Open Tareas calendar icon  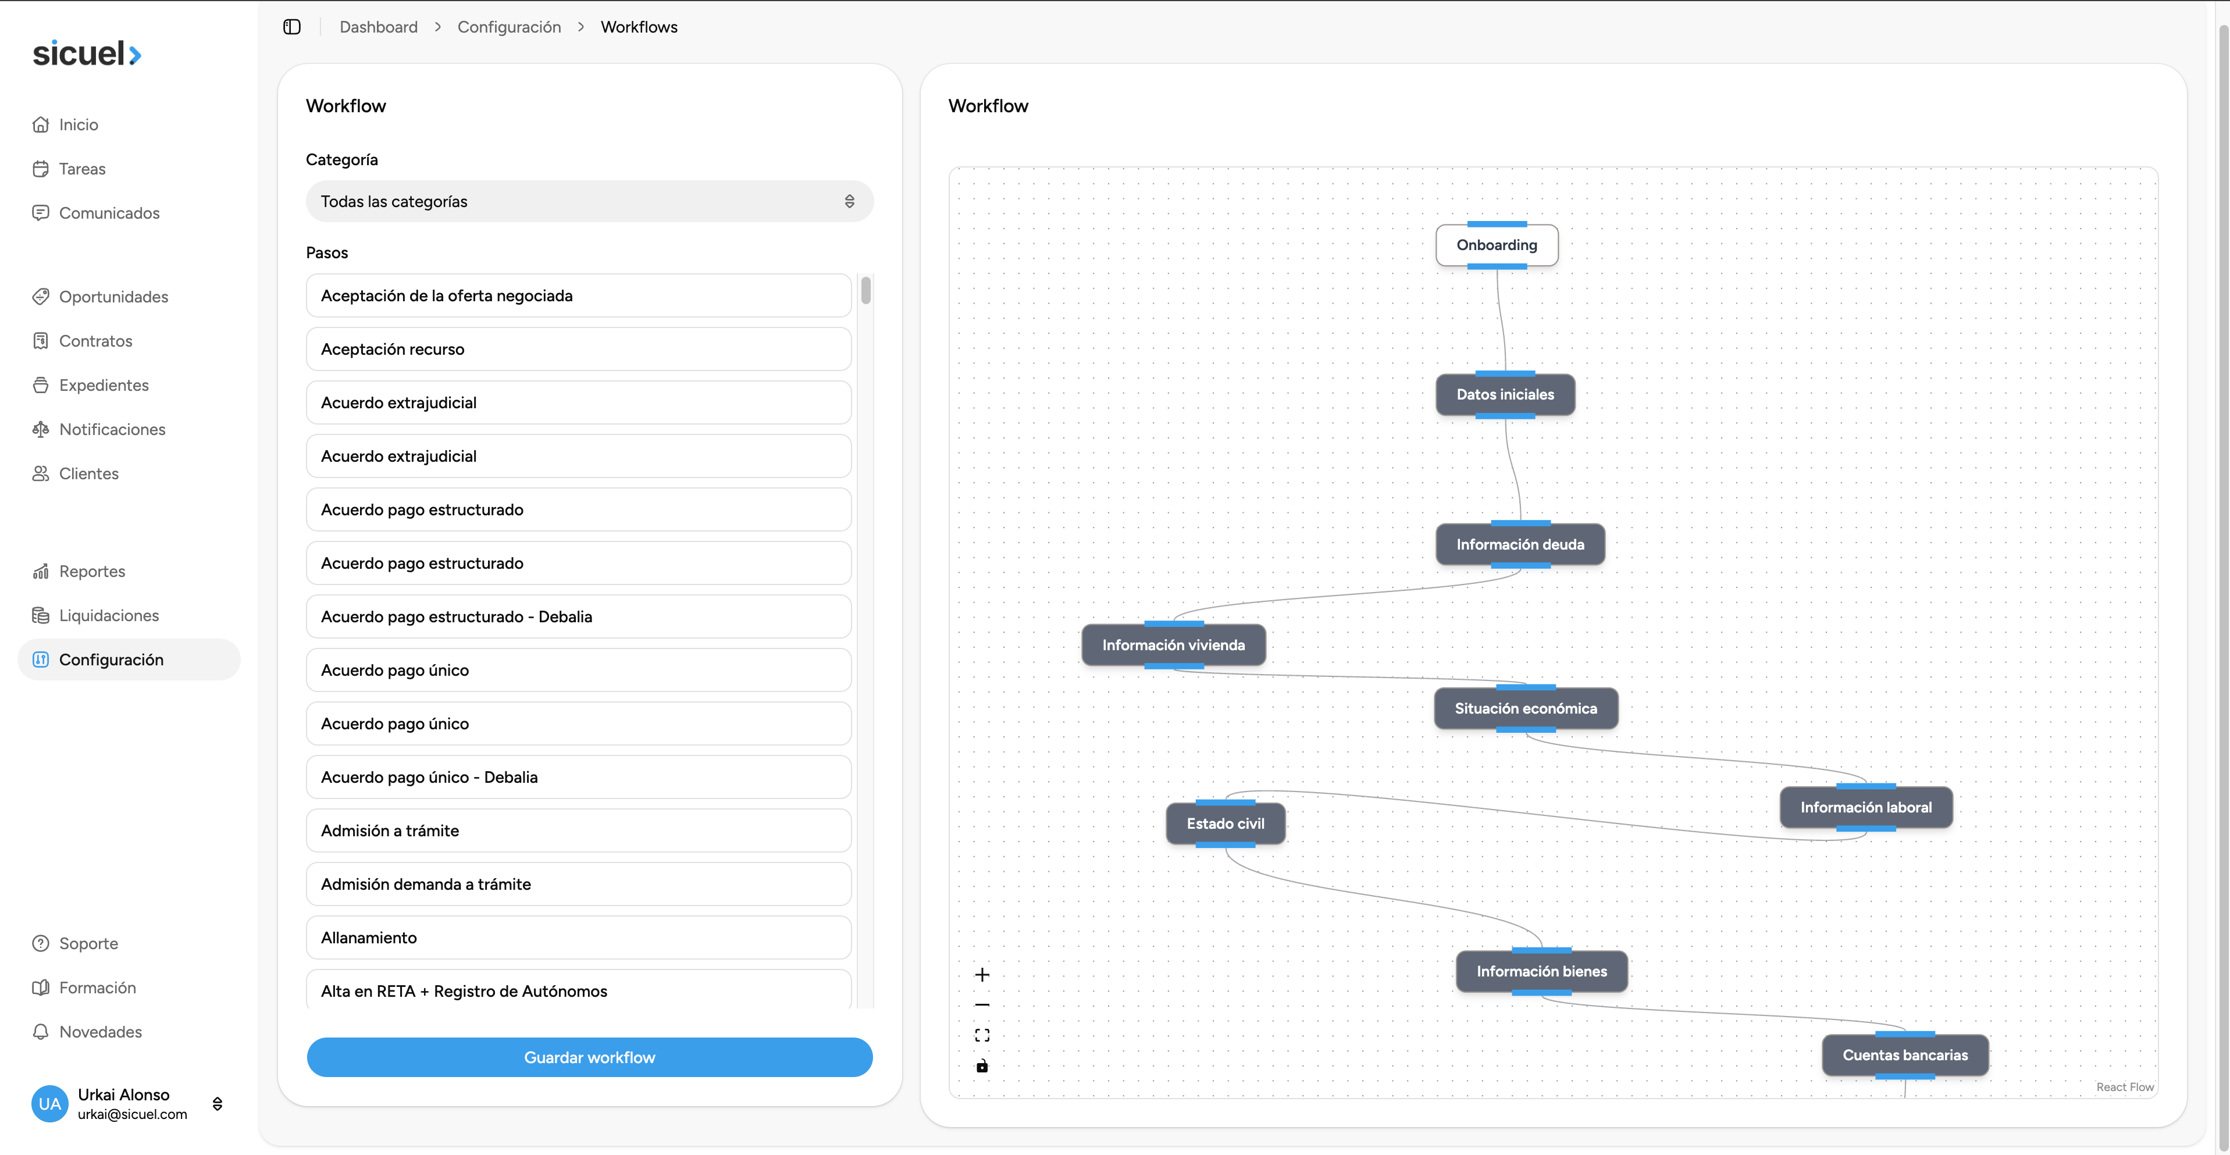pos(41,169)
